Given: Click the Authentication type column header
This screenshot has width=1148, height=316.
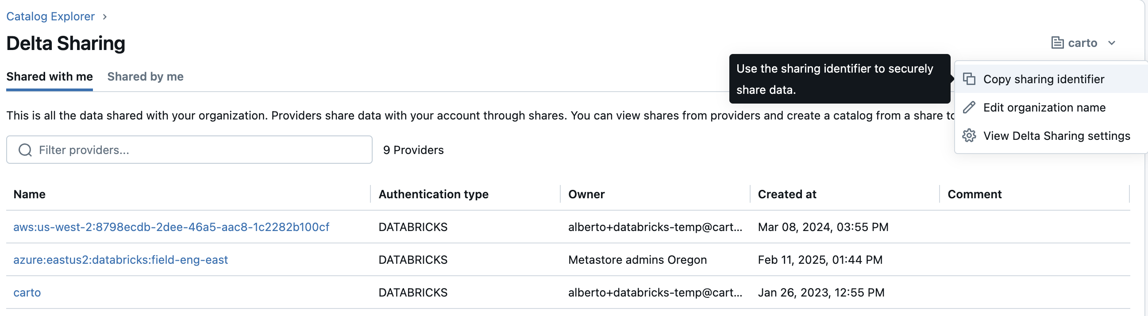Looking at the screenshot, I should coord(433,194).
